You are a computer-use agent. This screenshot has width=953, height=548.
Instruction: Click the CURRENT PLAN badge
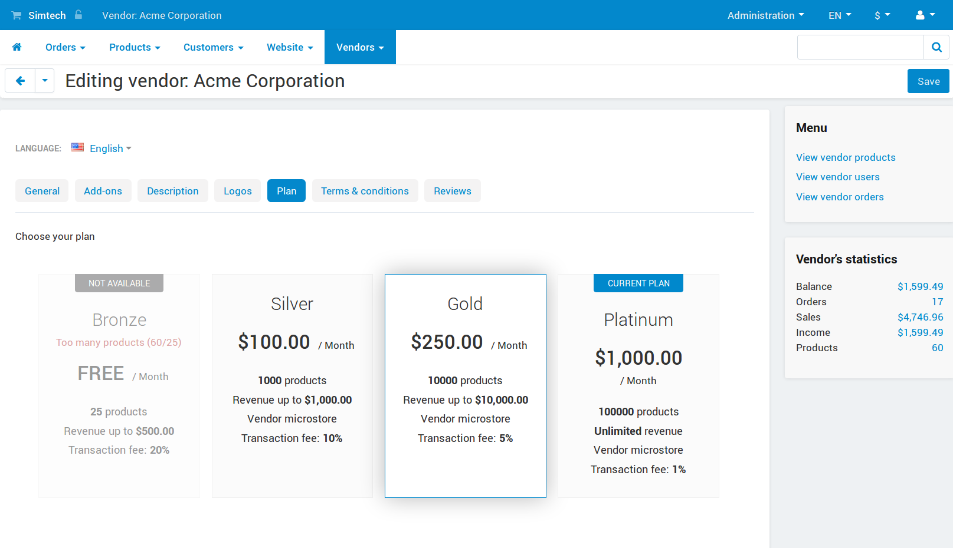point(638,283)
